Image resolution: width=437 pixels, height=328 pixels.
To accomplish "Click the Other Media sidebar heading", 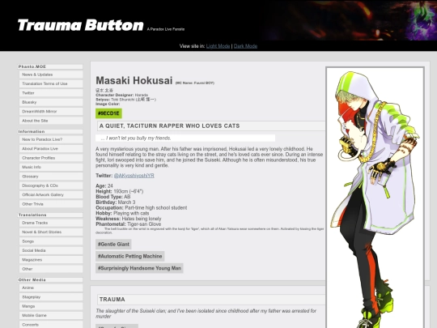I will pyautogui.click(x=50, y=279).
